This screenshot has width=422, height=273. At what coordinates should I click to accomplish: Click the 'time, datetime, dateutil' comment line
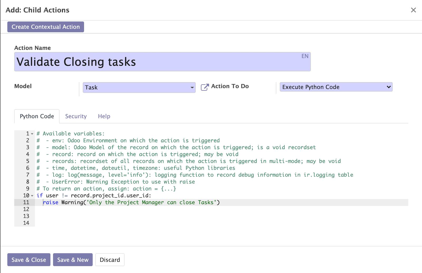136,168
